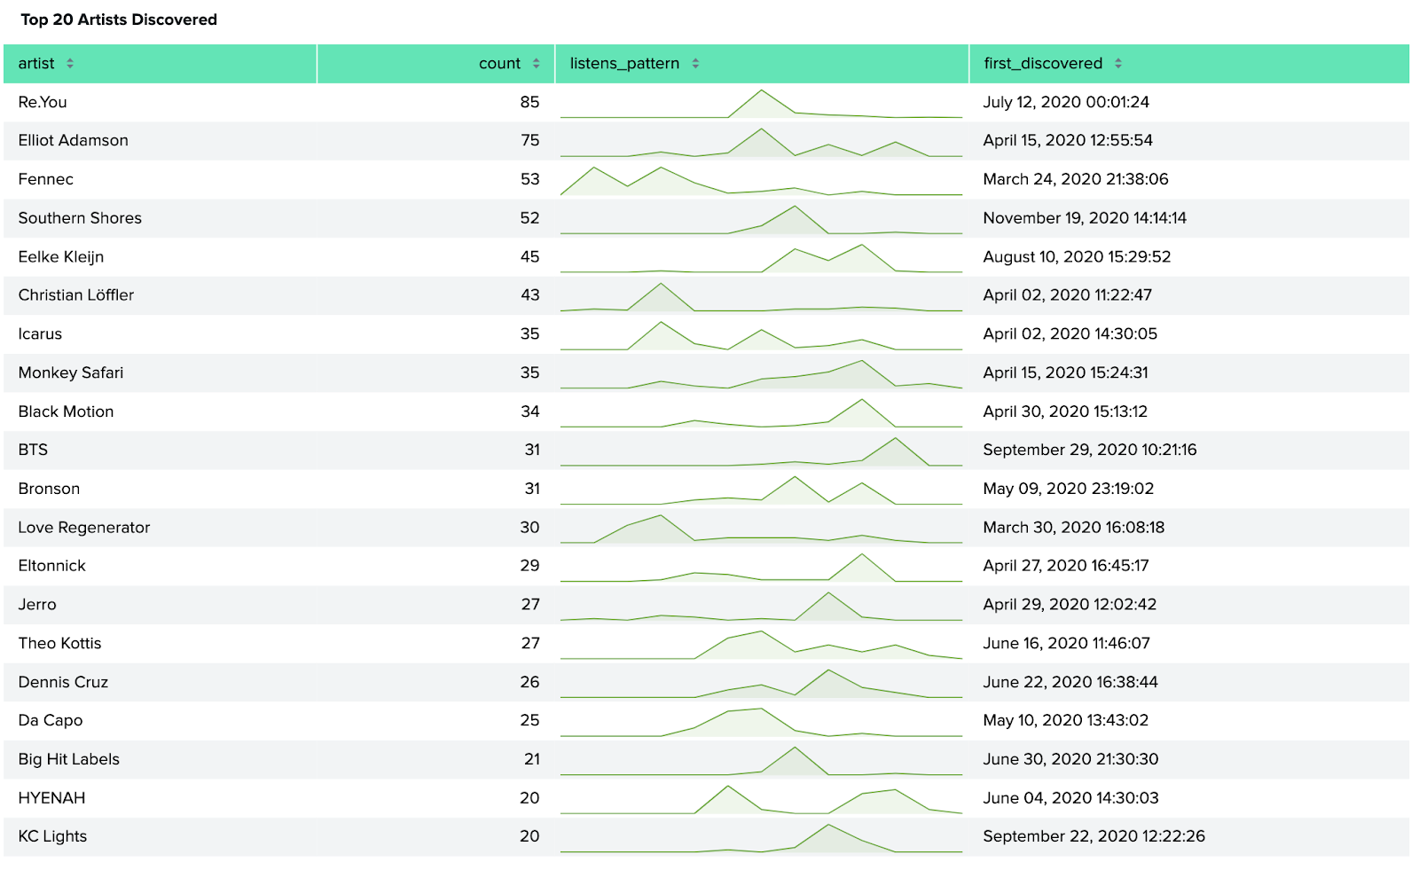The height and width of the screenshot is (870, 1419).
Task: Click the Theo Kottis sparkline chart
Action: click(x=761, y=645)
